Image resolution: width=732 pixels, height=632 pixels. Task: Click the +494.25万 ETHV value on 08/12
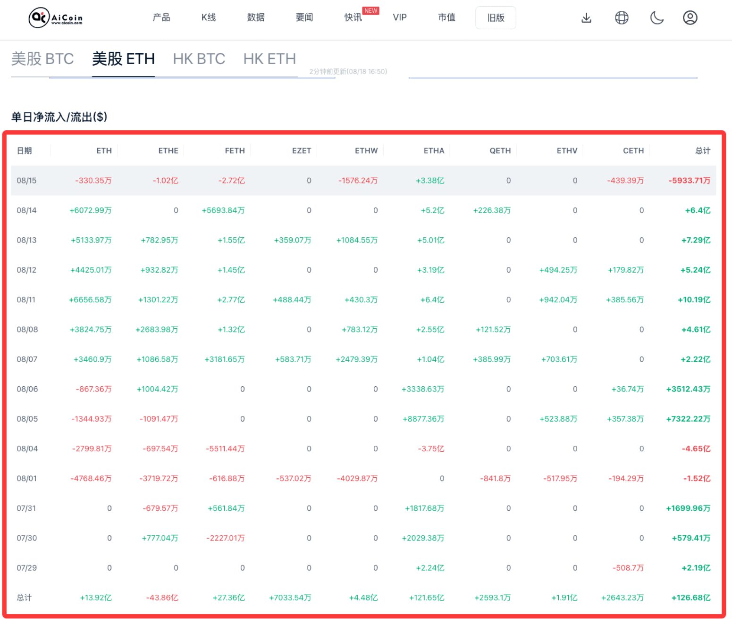558,269
